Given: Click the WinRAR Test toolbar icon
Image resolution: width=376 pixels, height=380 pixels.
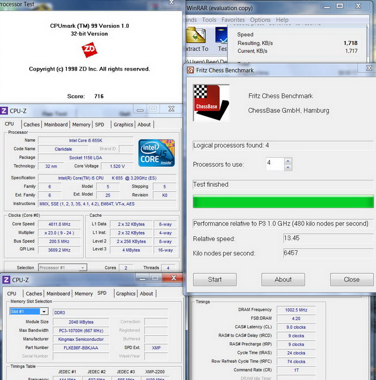Looking at the screenshot, I should (221, 35).
